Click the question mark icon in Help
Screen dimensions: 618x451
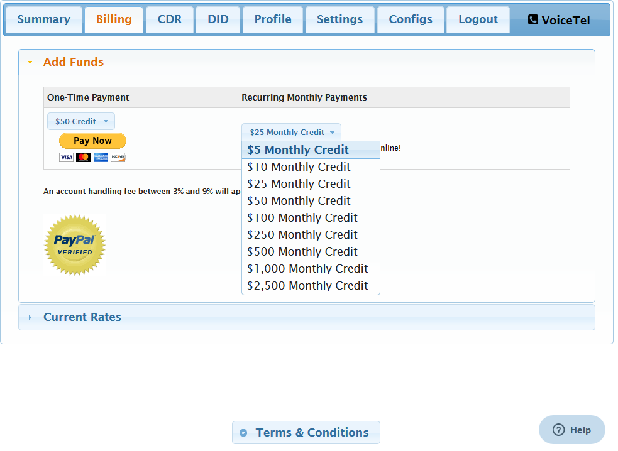(558, 430)
